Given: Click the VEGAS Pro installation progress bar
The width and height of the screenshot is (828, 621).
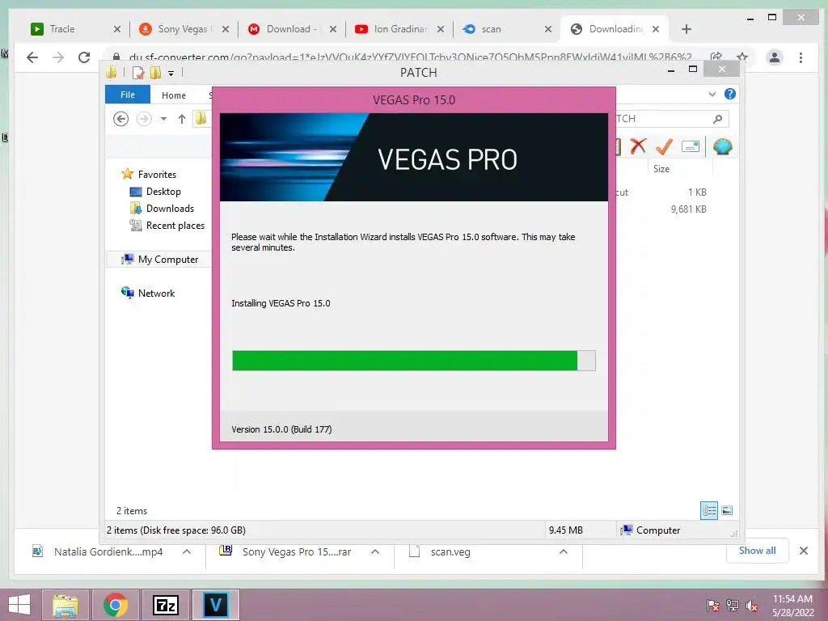Looking at the screenshot, I should point(414,361).
